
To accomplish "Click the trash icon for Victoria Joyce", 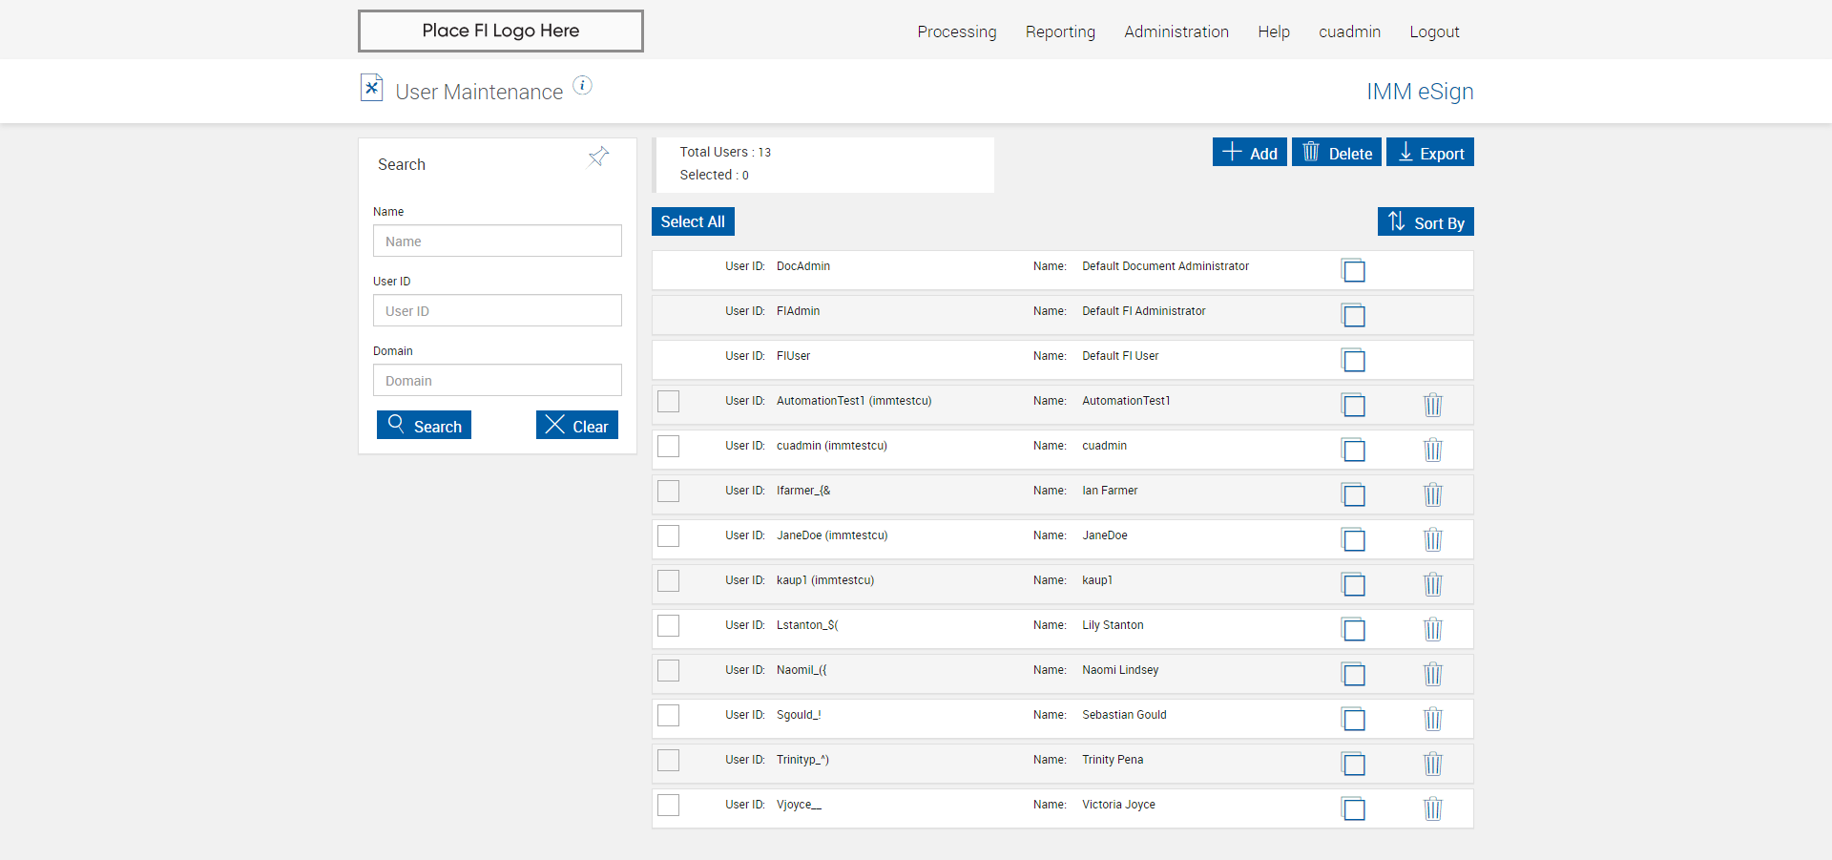I will click(x=1432, y=808).
